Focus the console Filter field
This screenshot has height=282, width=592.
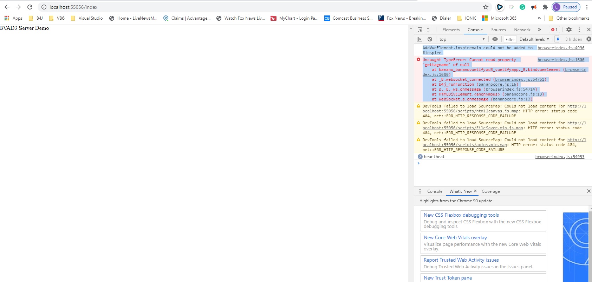(510, 39)
